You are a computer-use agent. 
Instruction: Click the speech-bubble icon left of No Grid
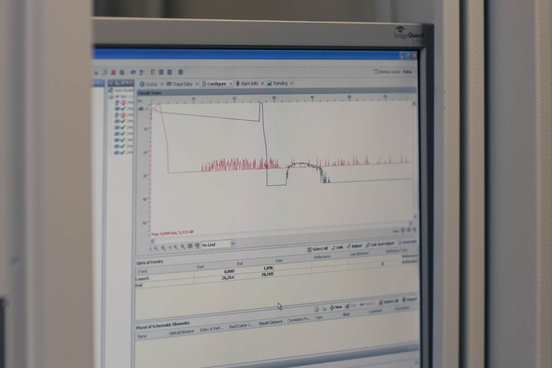[197, 246]
